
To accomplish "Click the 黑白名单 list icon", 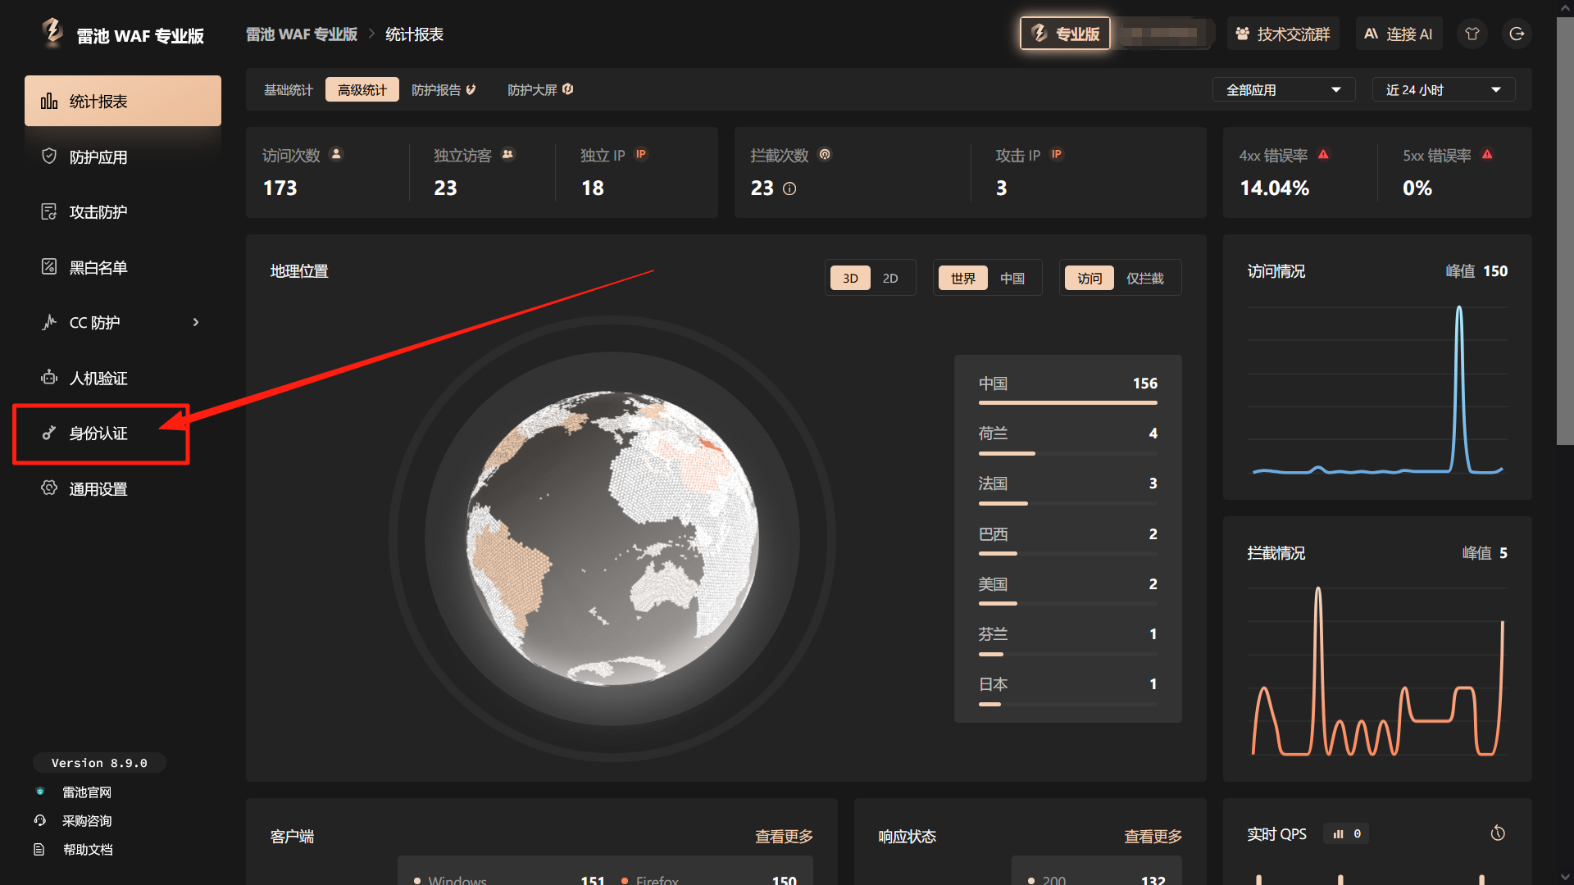I will (x=49, y=266).
